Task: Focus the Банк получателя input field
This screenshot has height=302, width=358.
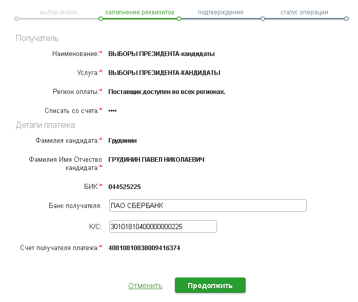Action: coord(208,205)
